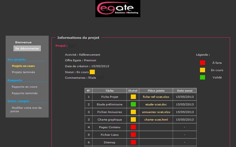This screenshot has width=236, height=147.
Task: Select the Sitemap task cell
Action: [x=110, y=142]
